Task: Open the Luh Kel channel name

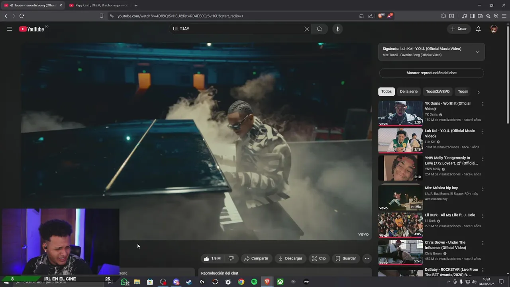Action: pos(430,142)
